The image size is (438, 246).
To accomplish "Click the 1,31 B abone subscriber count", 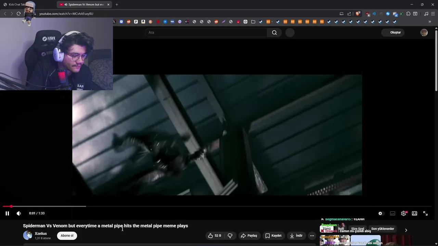I will (x=43, y=238).
